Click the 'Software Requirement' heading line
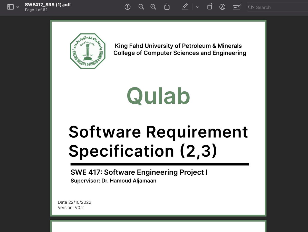The height and width of the screenshot is (232, 308). 158,132
